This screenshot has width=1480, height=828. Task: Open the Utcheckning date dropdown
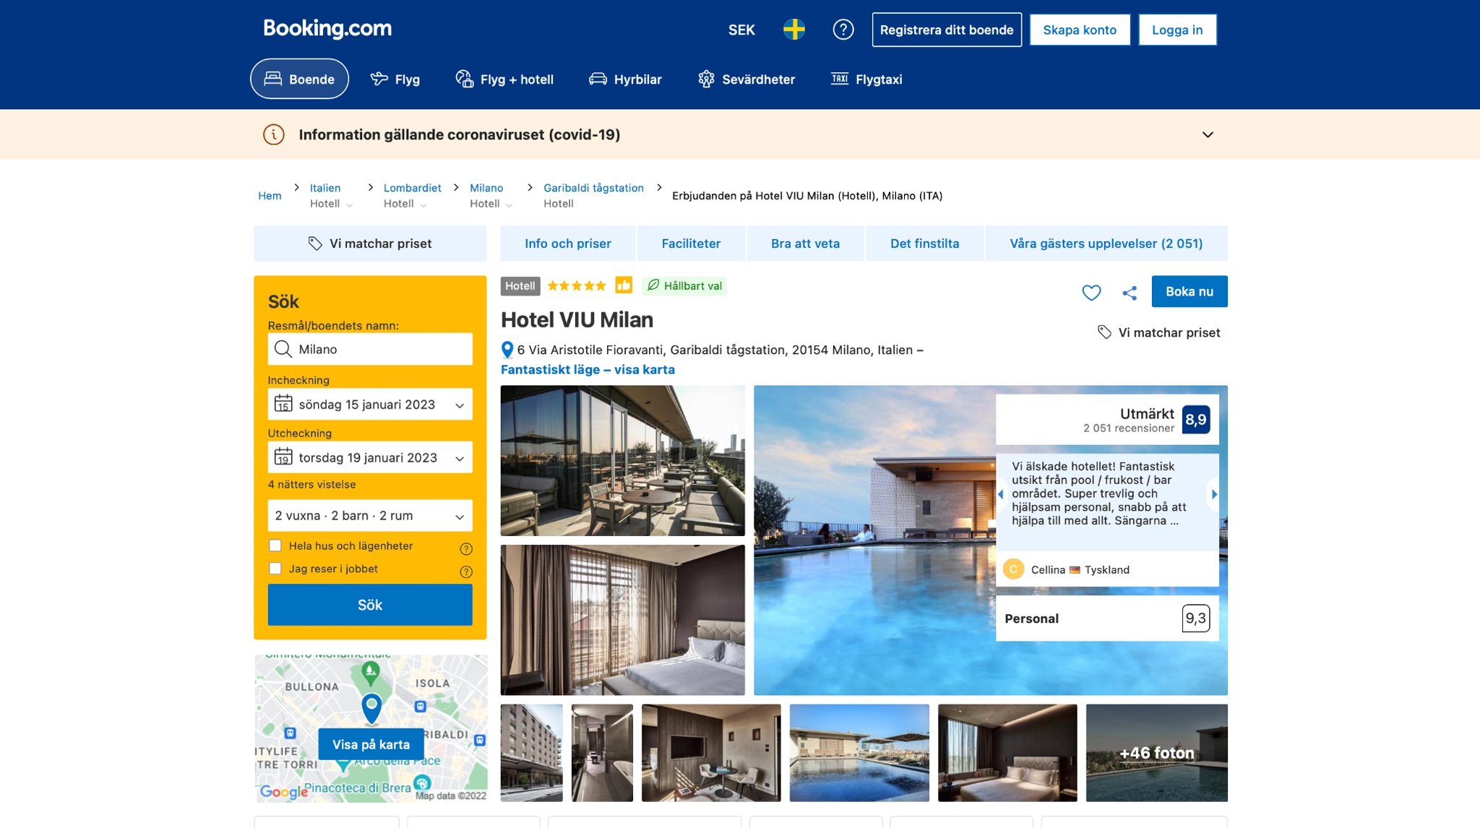point(370,457)
